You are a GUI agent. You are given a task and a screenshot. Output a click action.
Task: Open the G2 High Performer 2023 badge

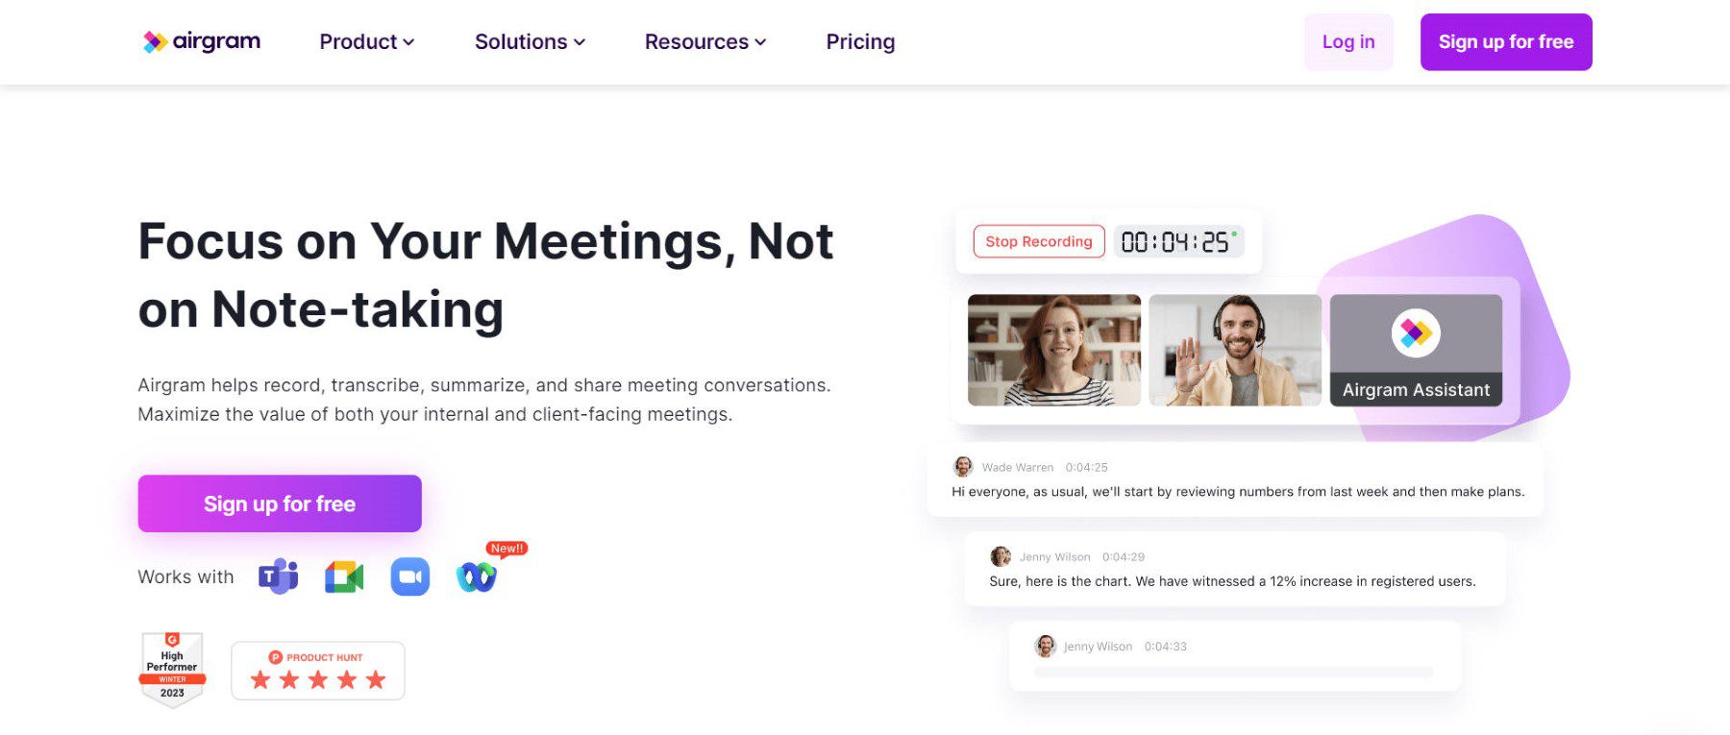[174, 670]
